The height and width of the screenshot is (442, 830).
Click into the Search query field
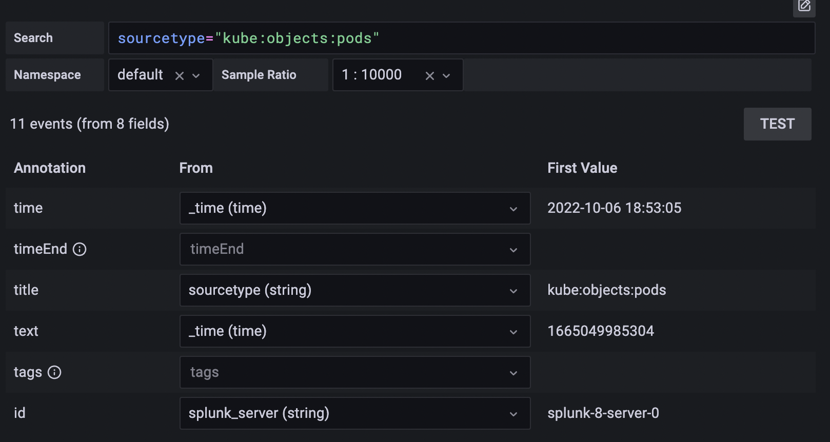tap(462, 38)
